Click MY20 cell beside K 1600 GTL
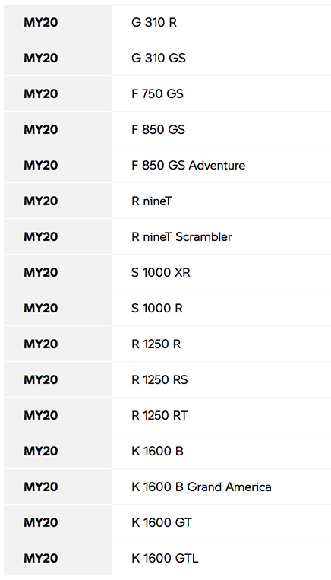Image resolution: width=331 pixels, height=580 pixels. tap(57, 558)
